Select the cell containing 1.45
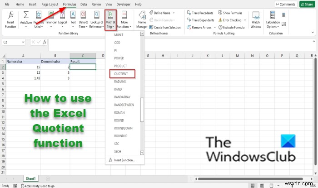Viewport: 318px width, 188px height. point(23,78)
